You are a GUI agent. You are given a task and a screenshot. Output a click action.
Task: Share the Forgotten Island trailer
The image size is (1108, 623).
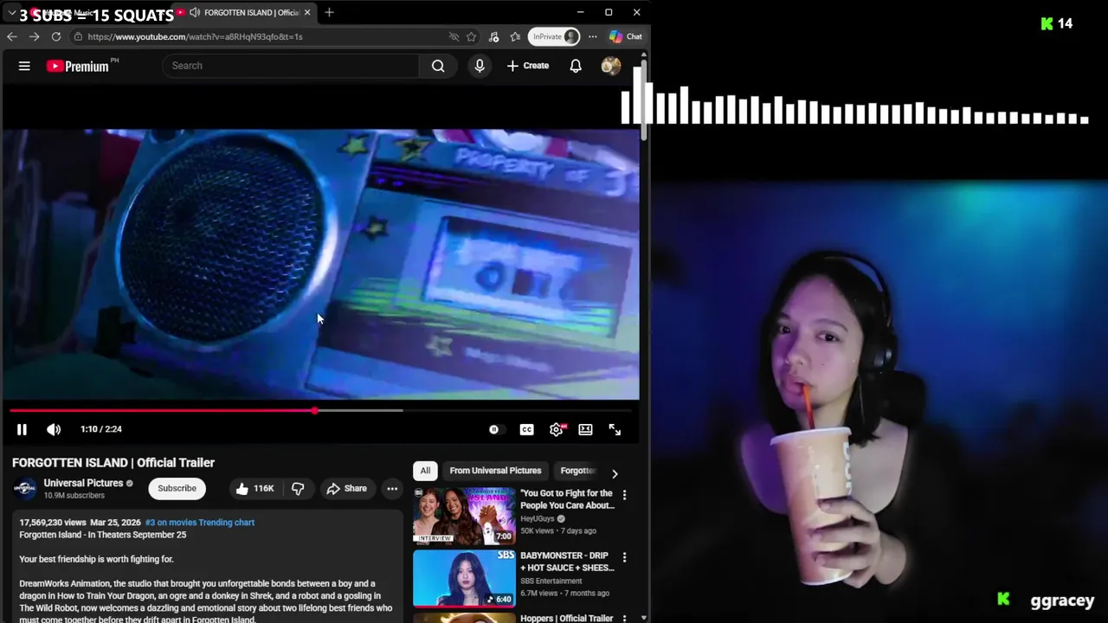[x=346, y=488]
